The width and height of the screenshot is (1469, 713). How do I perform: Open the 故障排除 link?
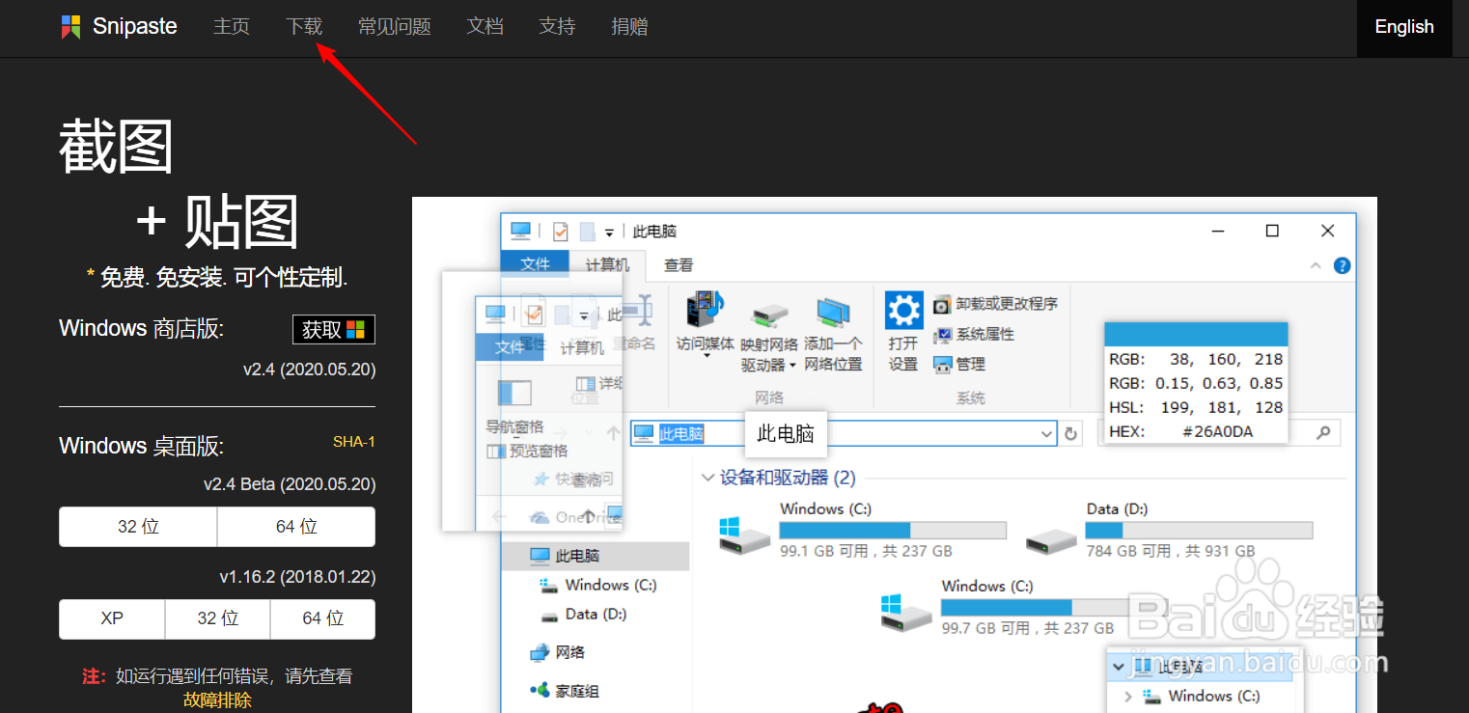(217, 699)
